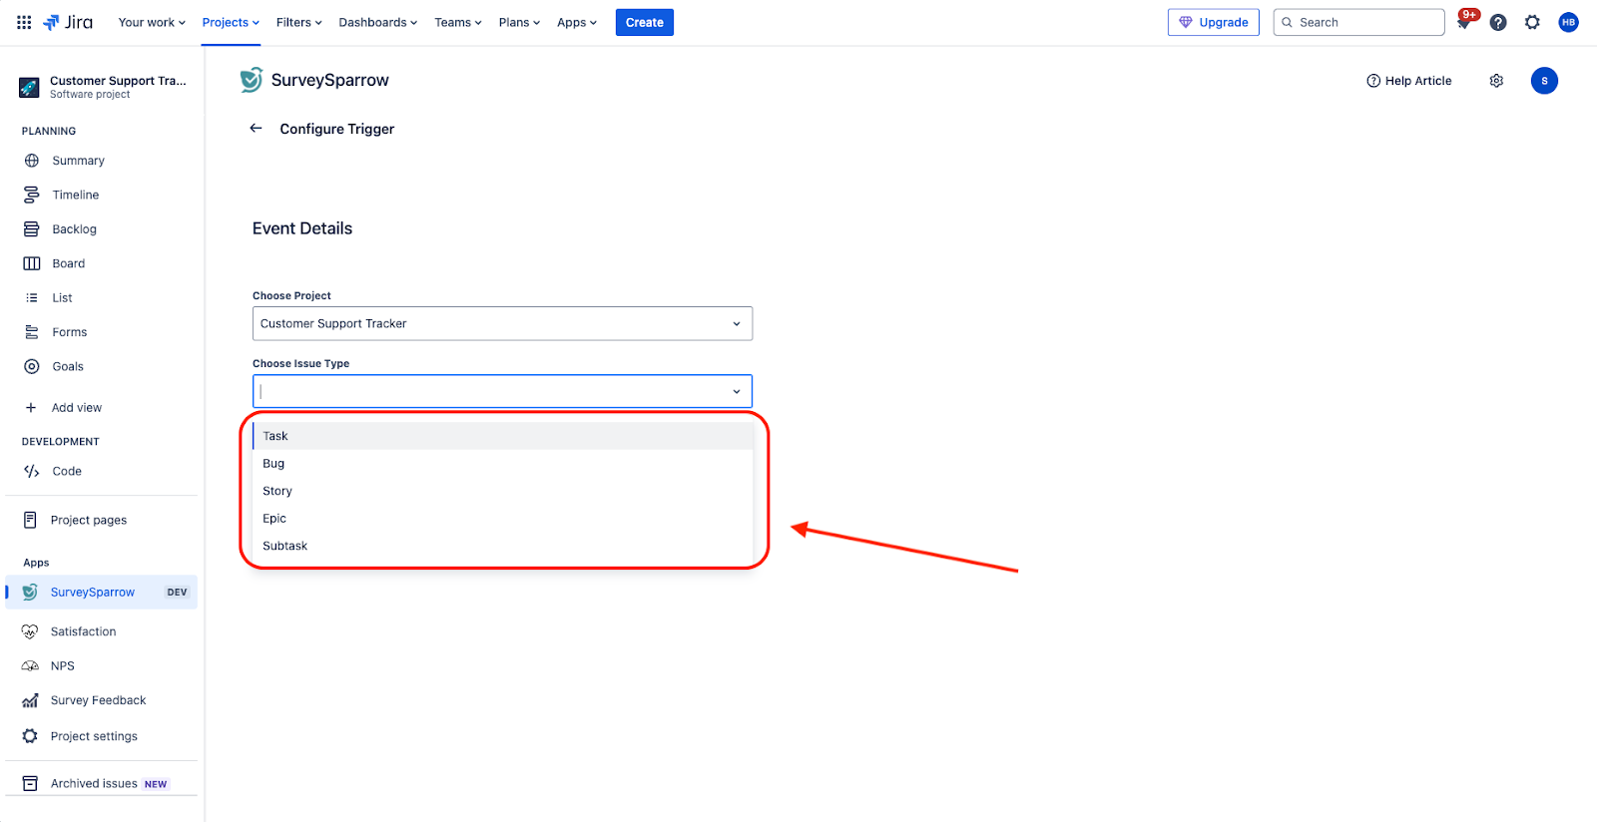Image resolution: width=1597 pixels, height=822 pixels.
Task: Click the notifications icon with 9+ badge
Action: coord(1464,22)
